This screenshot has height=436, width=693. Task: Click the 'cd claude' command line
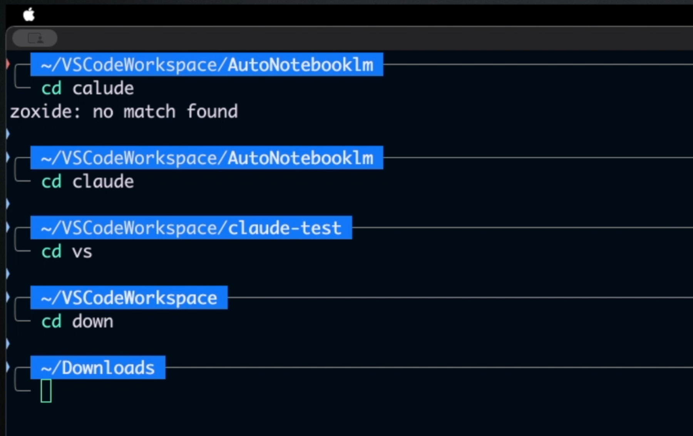point(88,182)
